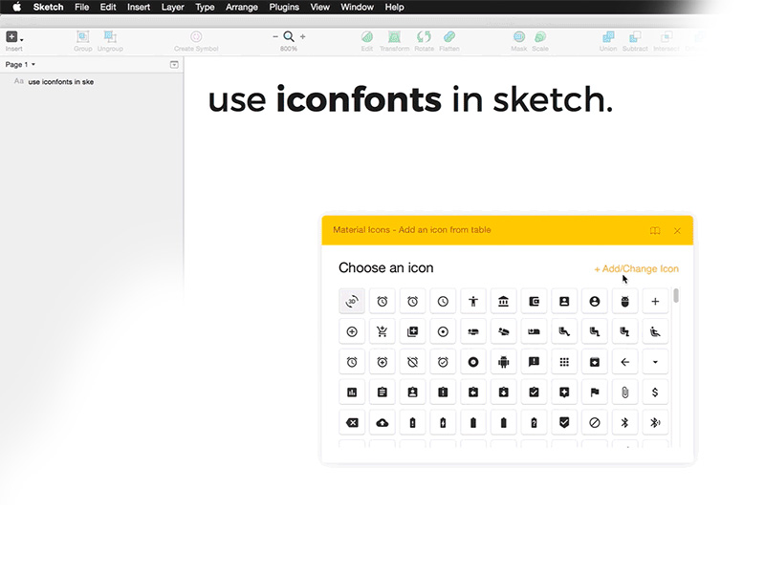Click the Group toolbar button
The height and width of the screenshot is (573, 765).
(83, 41)
